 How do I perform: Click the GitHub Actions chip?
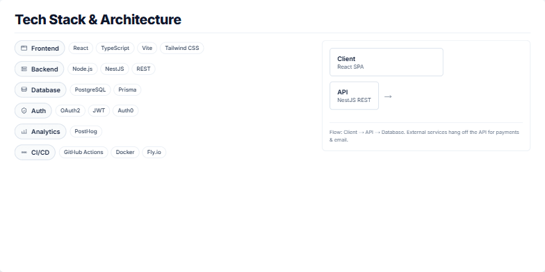tap(83, 152)
